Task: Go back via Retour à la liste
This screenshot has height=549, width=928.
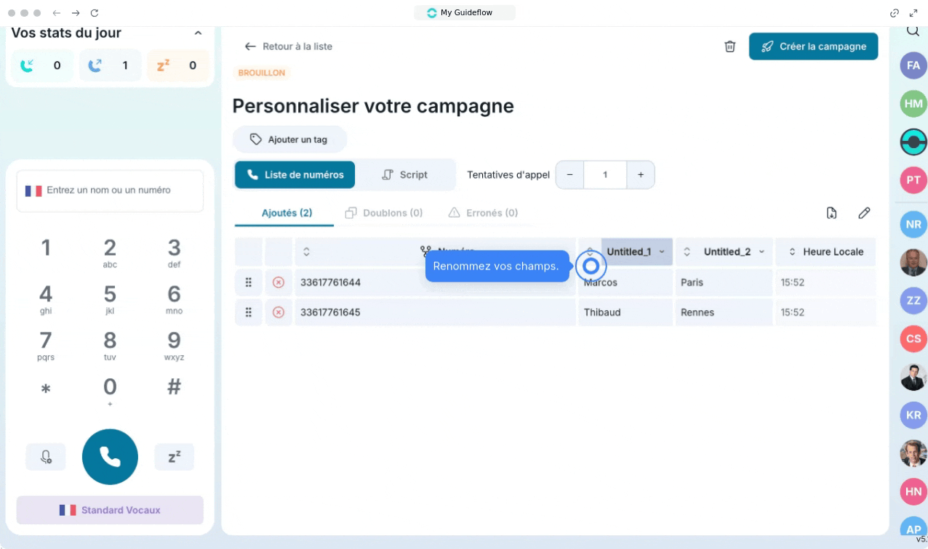Action: [289, 46]
